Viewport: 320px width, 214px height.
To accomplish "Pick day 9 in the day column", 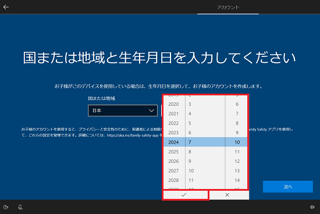I will [x=237, y=133].
